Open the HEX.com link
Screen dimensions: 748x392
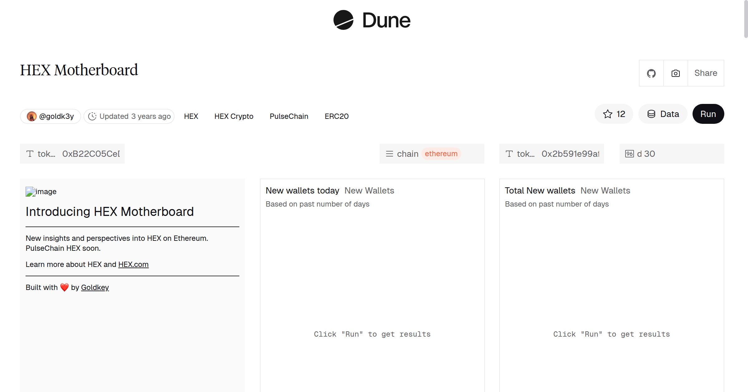coord(133,264)
